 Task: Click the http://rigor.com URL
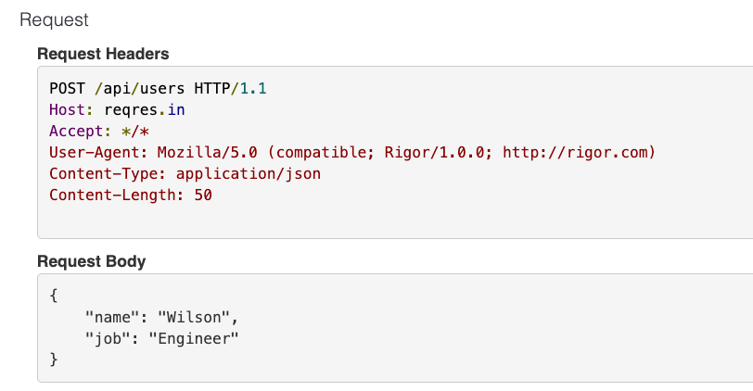pos(575,153)
